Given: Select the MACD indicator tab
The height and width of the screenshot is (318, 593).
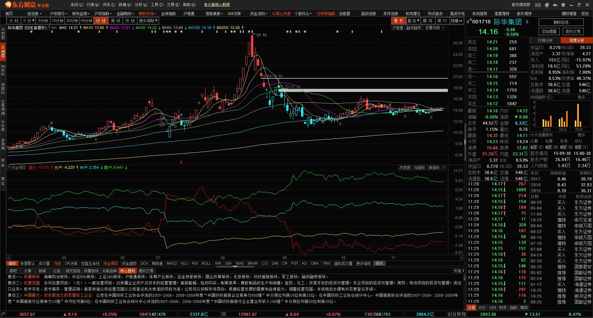Looking at the screenshot, I should pyautogui.click(x=172, y=263).
